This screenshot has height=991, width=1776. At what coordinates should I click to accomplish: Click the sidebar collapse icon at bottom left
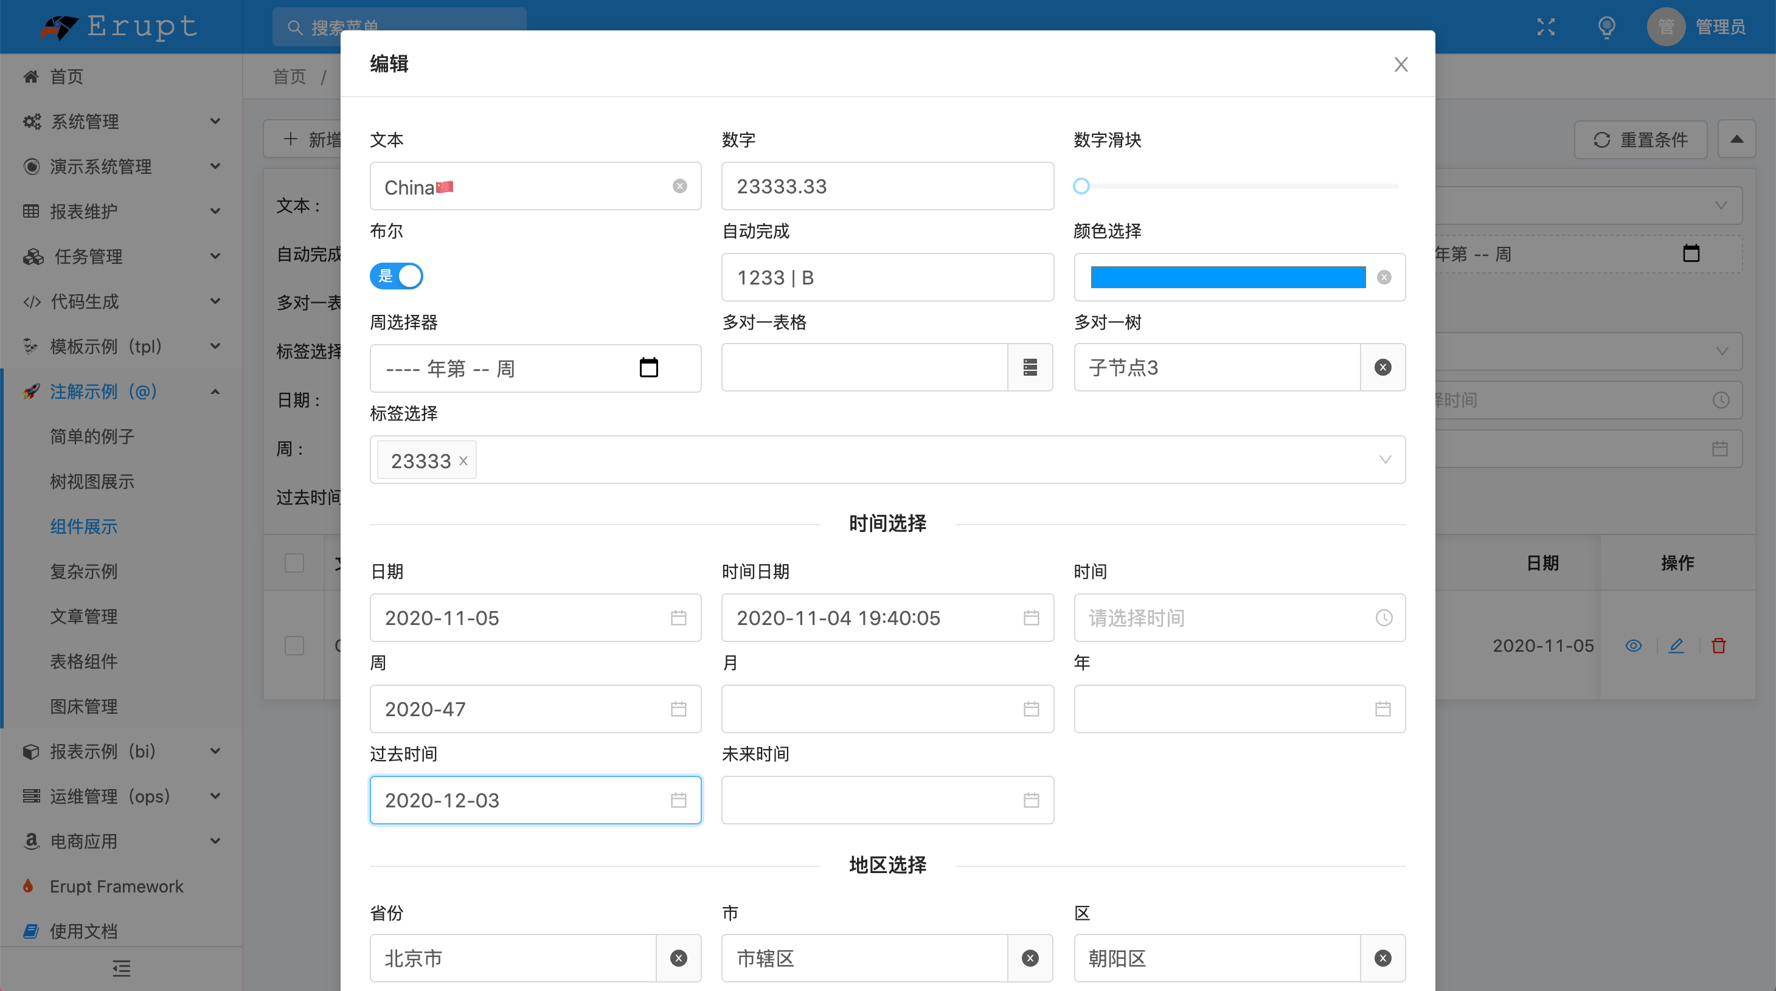[x=120, y=969]
